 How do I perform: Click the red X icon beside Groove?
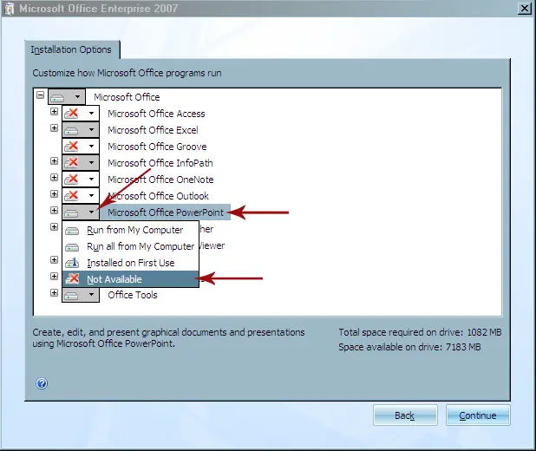[x=71, y=147]
